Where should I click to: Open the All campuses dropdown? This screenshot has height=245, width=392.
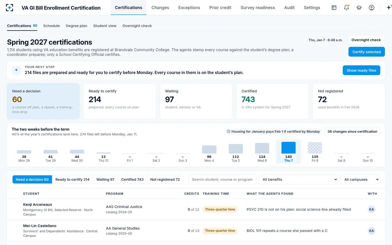pos(360,179)
